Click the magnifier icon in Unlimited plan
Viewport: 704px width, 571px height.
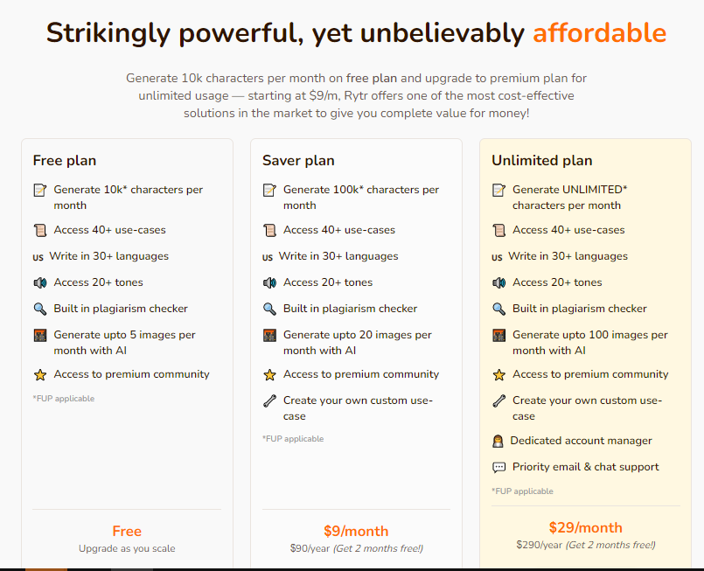[x=498, y=309]
